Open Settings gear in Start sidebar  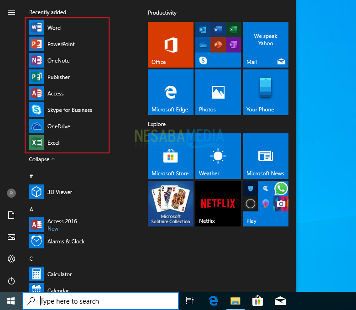pyautogui.click(x=11, y=259)
